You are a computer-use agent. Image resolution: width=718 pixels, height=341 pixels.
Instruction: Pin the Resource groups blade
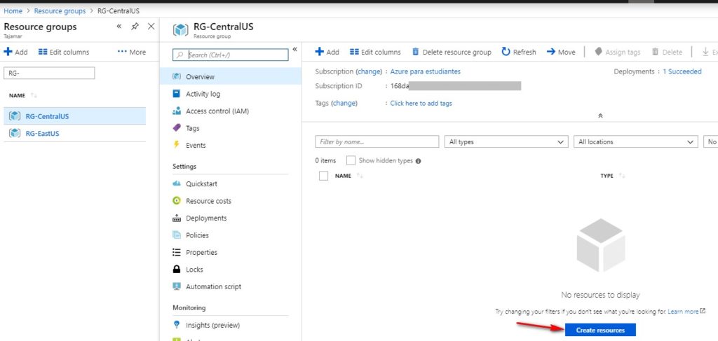click(135, 27)
